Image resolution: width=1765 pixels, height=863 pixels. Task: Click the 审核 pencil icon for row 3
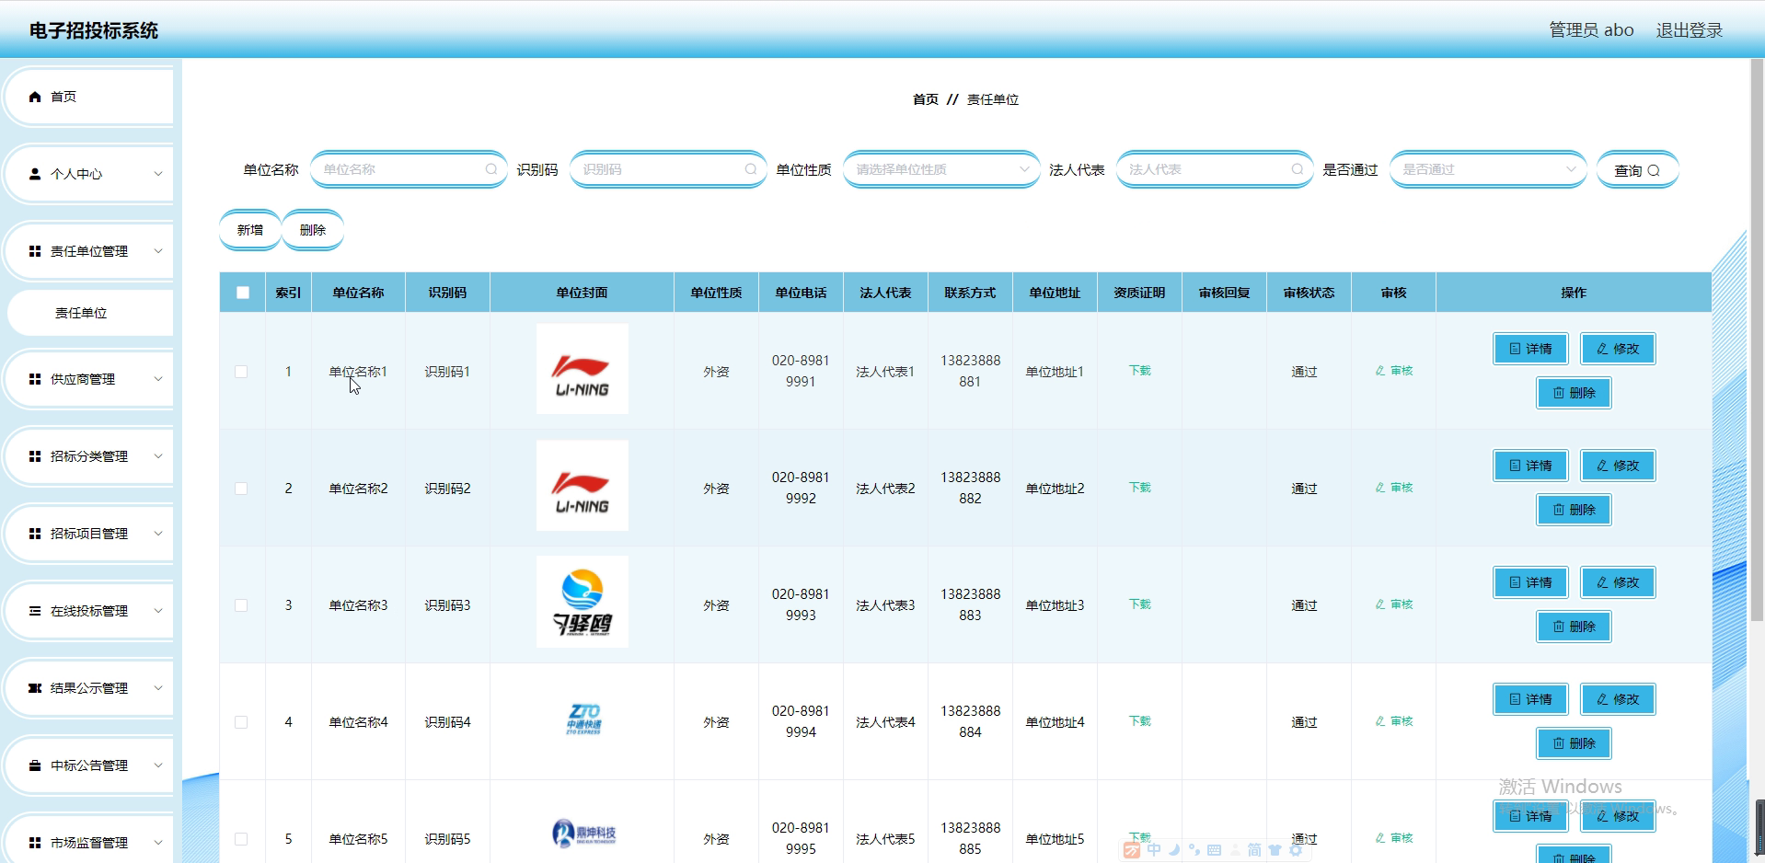tap(1380, 604)
